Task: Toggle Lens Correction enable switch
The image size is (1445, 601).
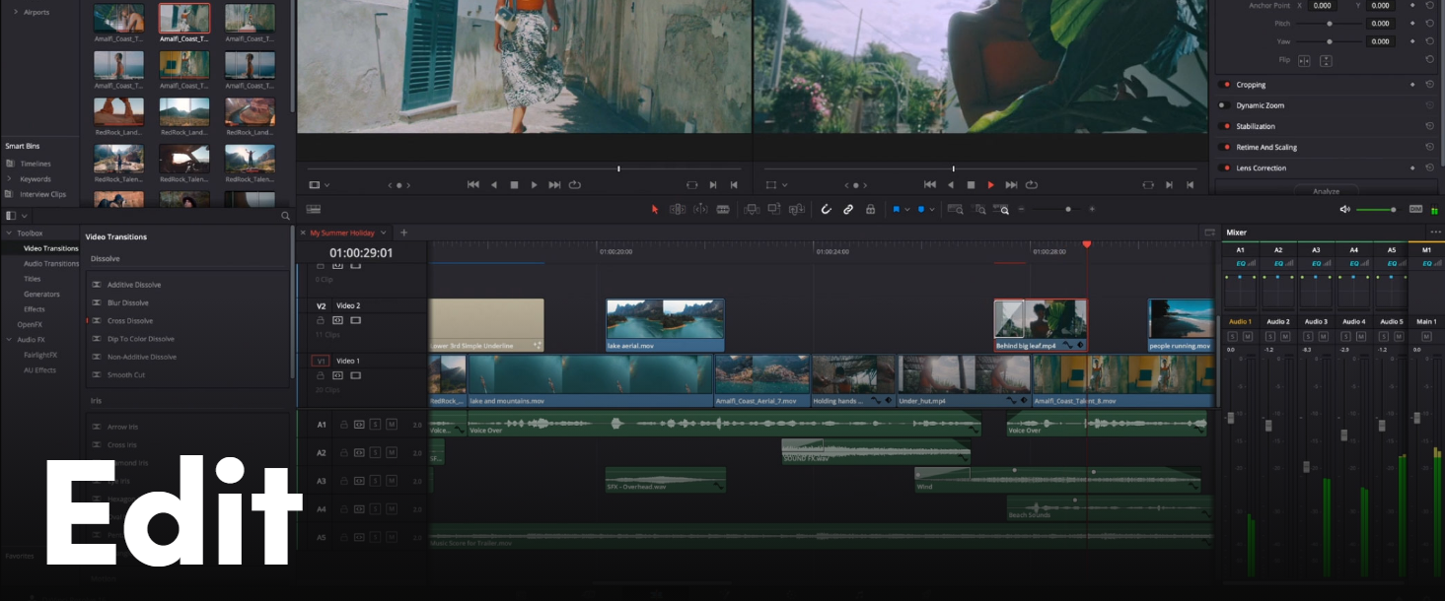Action: pos(1224,168)
